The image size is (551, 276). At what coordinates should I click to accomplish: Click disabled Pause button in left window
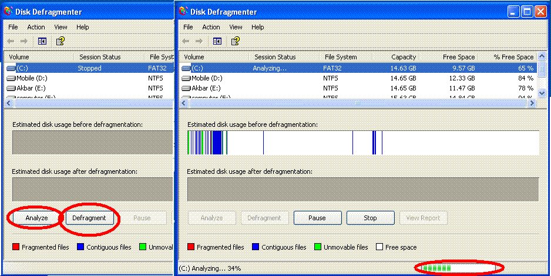click(x=142, y=218)
